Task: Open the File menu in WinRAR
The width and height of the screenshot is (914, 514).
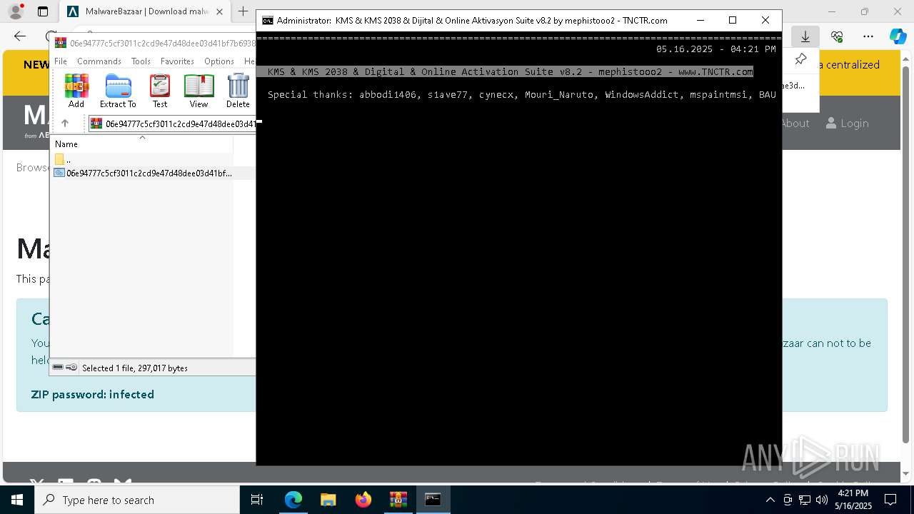Action: pyautogui.click(x=61, y=61)
